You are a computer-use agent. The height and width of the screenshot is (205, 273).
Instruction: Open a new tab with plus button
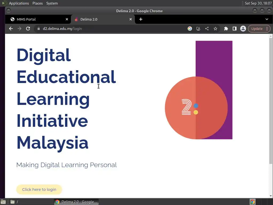[141, 19]
